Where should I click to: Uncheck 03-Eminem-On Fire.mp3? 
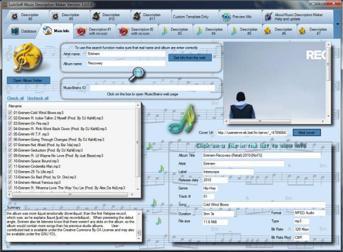[10, 124]
